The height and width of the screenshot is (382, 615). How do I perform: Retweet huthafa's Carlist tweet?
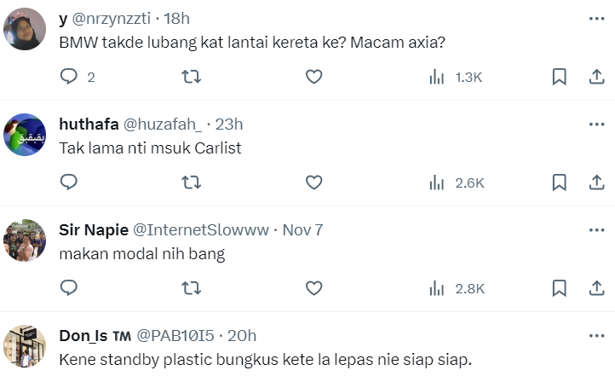tap(193, 182)
